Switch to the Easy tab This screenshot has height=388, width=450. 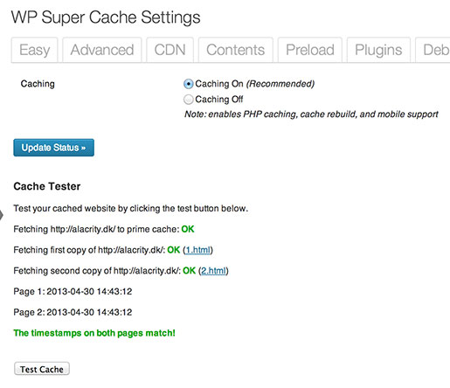(34, 50)
